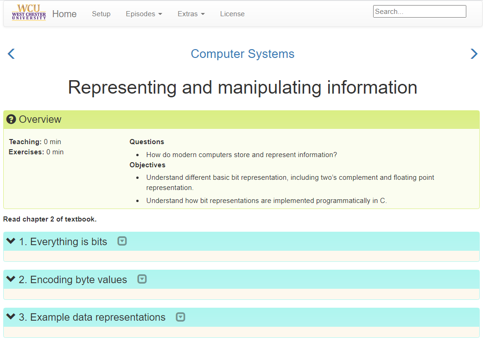Click heading '2. Encoding byte values'
This screenshot has height=342, width=483.
pyautogui.click(x=73, y=279)
